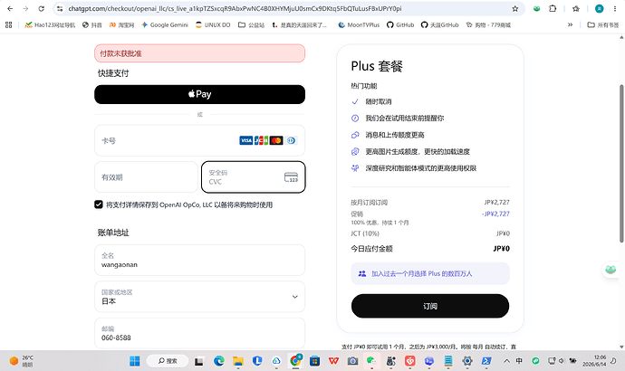
Task: Uncheck save payment details to OpenAI OpCo
Action: (99, 205)
